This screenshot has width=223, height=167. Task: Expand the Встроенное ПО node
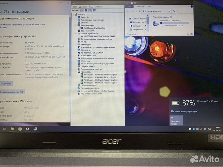coord(76,31)
